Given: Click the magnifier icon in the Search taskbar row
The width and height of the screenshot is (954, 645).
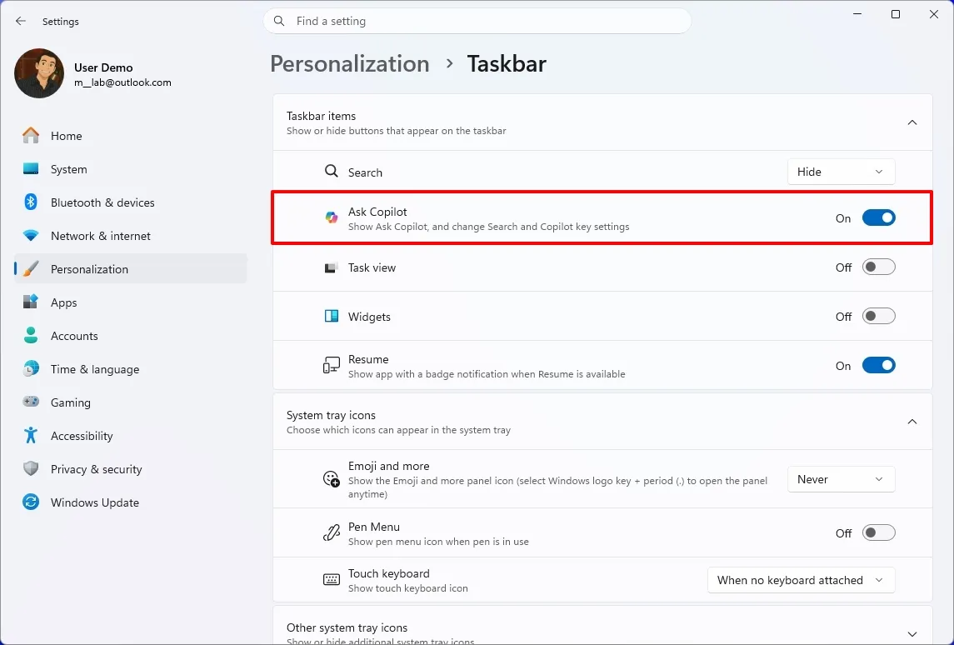Looking at the screenshot, I should (x=331, y=171).
